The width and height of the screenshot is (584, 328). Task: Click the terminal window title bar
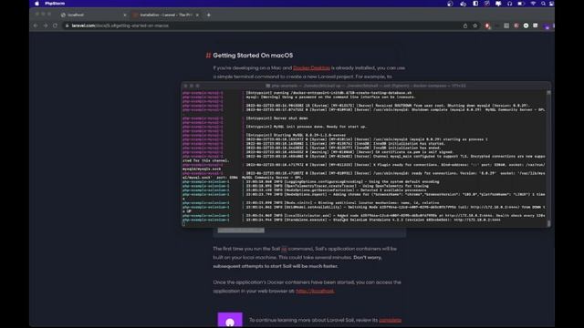(366, 86)
